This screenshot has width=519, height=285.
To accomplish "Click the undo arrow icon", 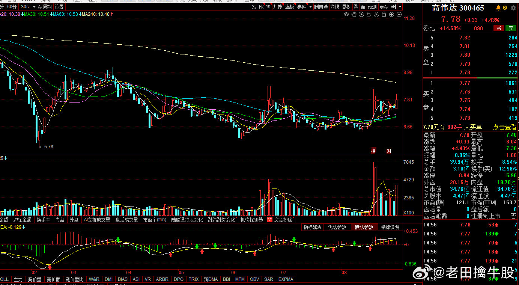I will (369, 14).
